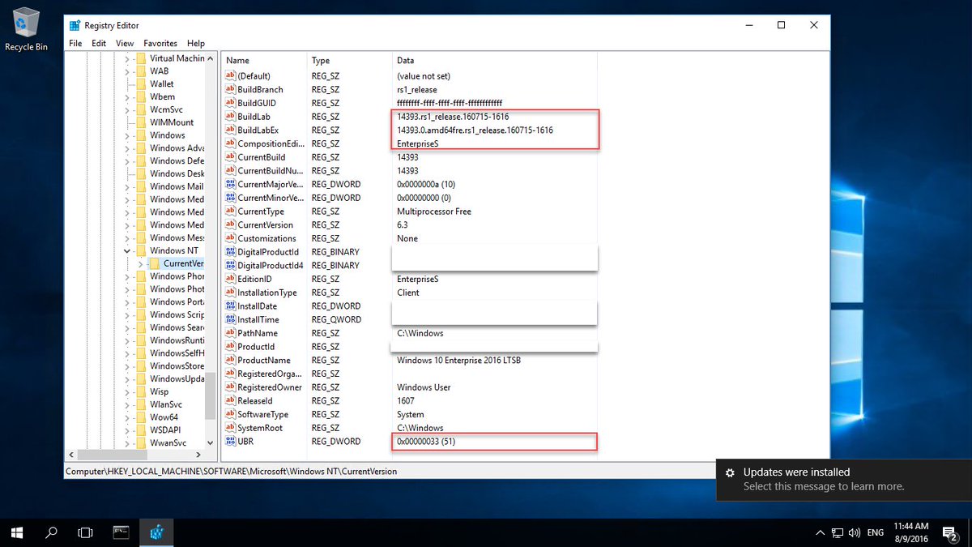Select the WindowsStore tree key
Viewport: 972px width, 547px height.
tap(177, 366)
